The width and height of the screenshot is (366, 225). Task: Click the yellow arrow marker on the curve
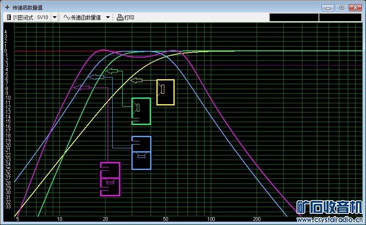[136, 80]
